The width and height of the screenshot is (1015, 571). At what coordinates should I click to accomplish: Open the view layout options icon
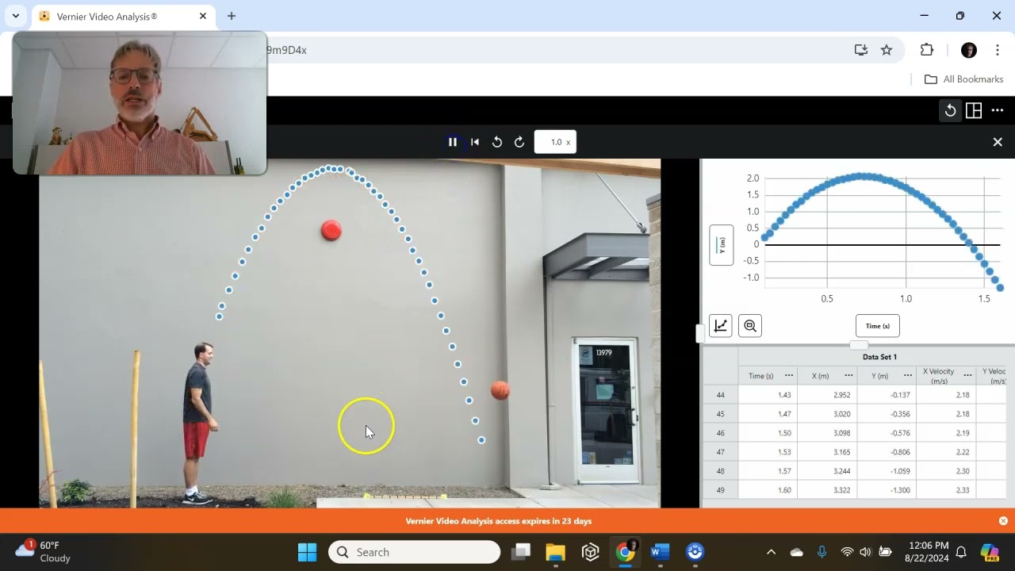974,110
